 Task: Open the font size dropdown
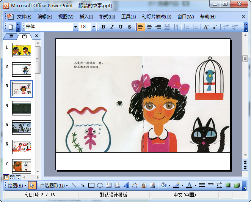[x=94, y=27]
